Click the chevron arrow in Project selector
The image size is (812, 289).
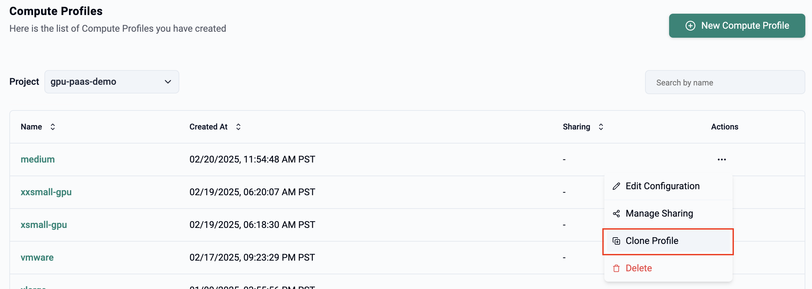pos(168,82)
